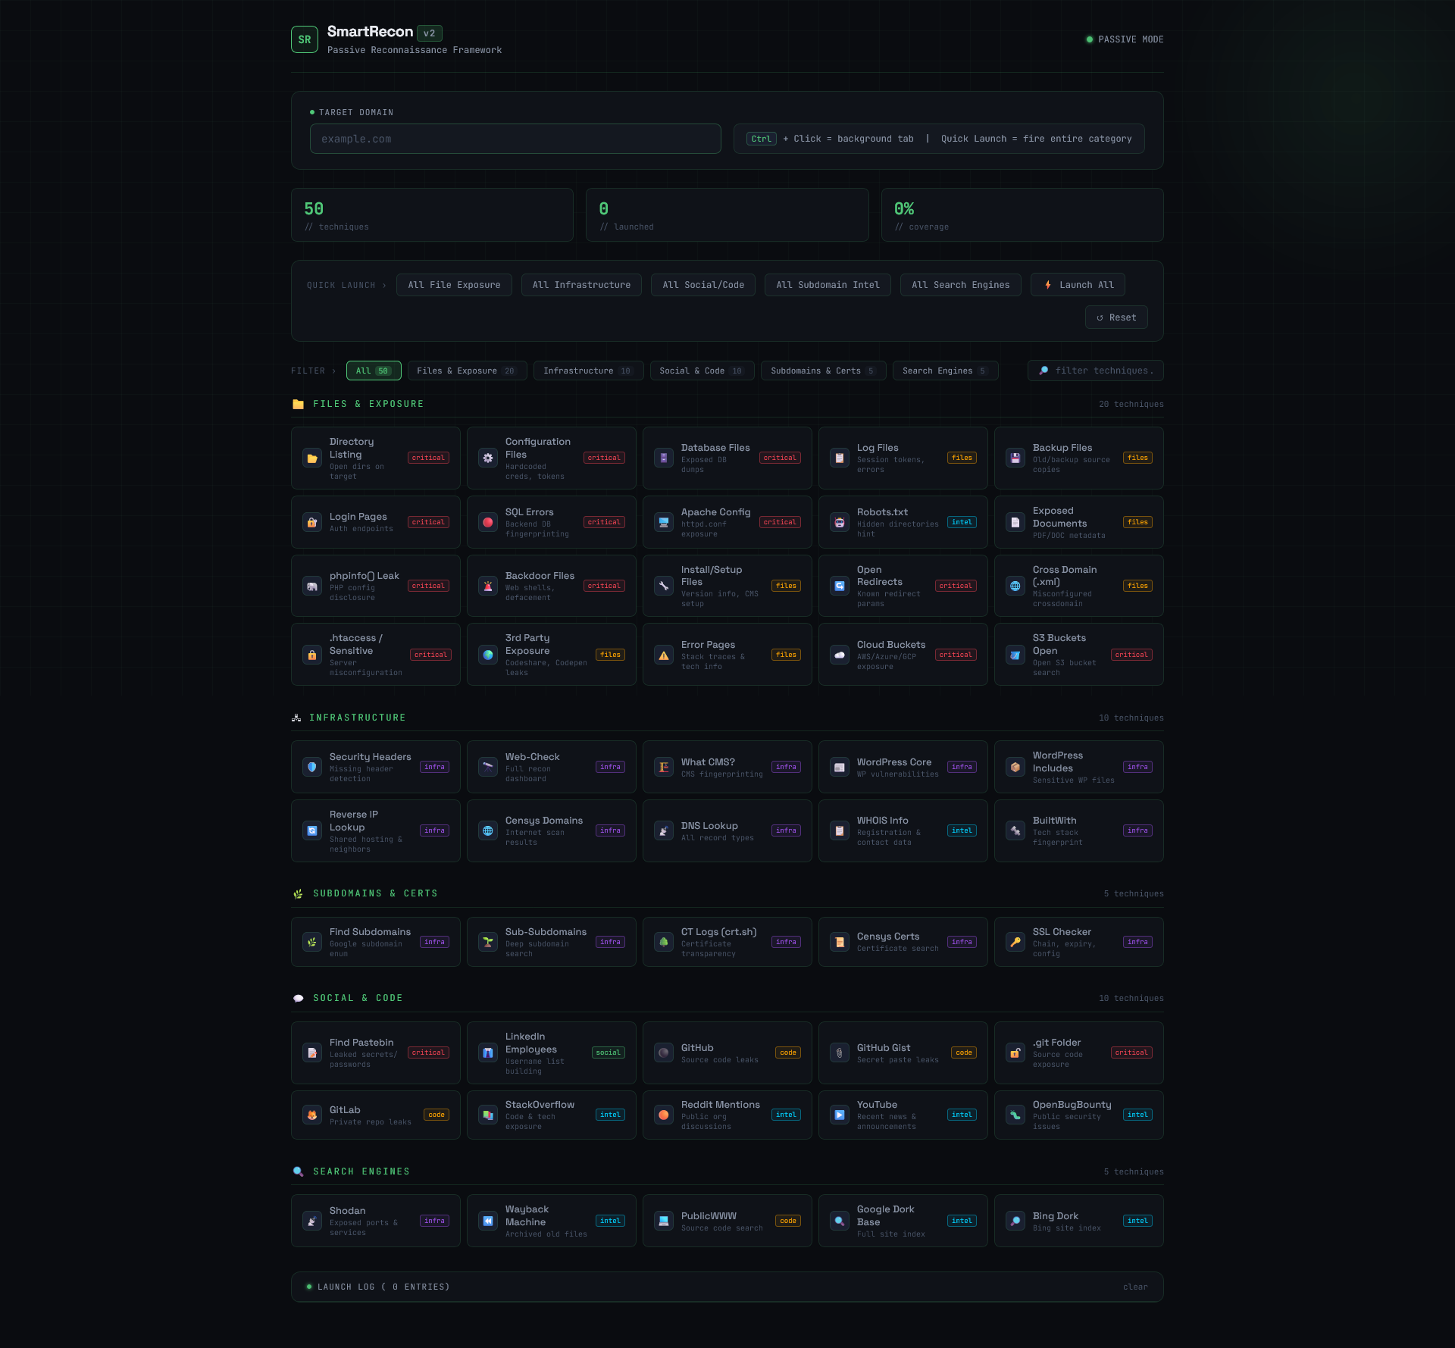Open the StackOverflow card
The image size is (1455, 1348).
[x=552, y=1115]
